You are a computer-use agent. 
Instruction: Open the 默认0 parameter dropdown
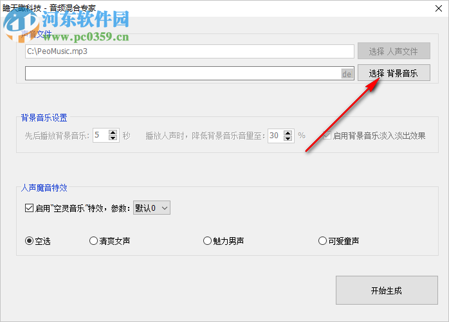152,208
